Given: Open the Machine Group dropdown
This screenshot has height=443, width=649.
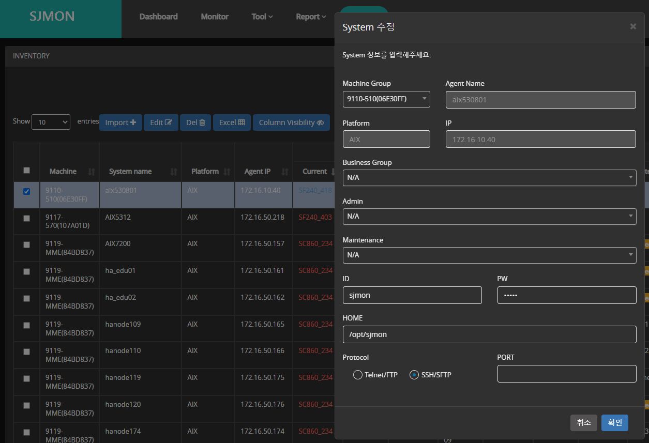Looking at the screenshot, I should 386,99.
